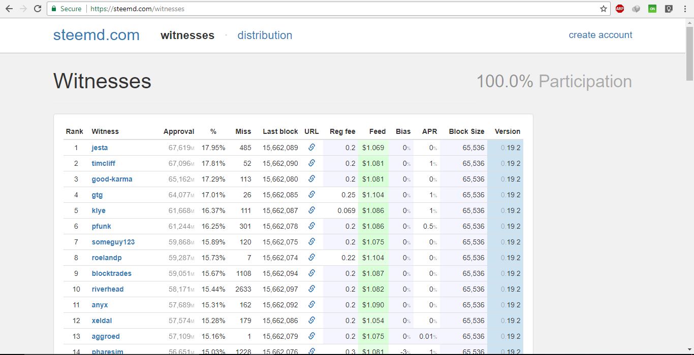Click the green Secure padlock icon
Image resolution: width=694 pixels, height=355 pixels.
pyautogui.click(x=54, y=9)
